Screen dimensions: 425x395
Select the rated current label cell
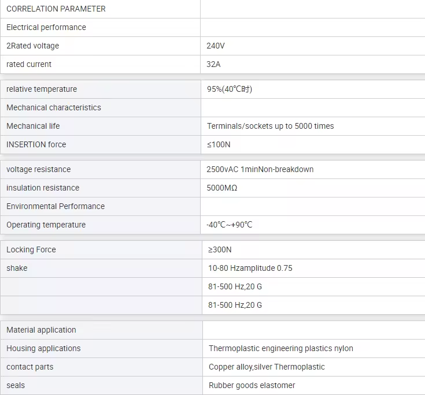click(x=29, y=65)
